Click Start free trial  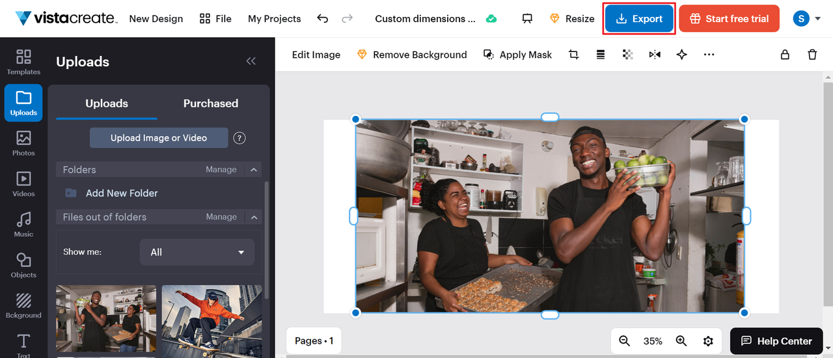(x=730, y=18)
